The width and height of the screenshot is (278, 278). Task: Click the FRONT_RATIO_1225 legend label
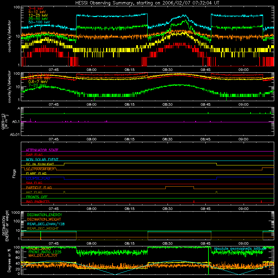pos(45,252)
